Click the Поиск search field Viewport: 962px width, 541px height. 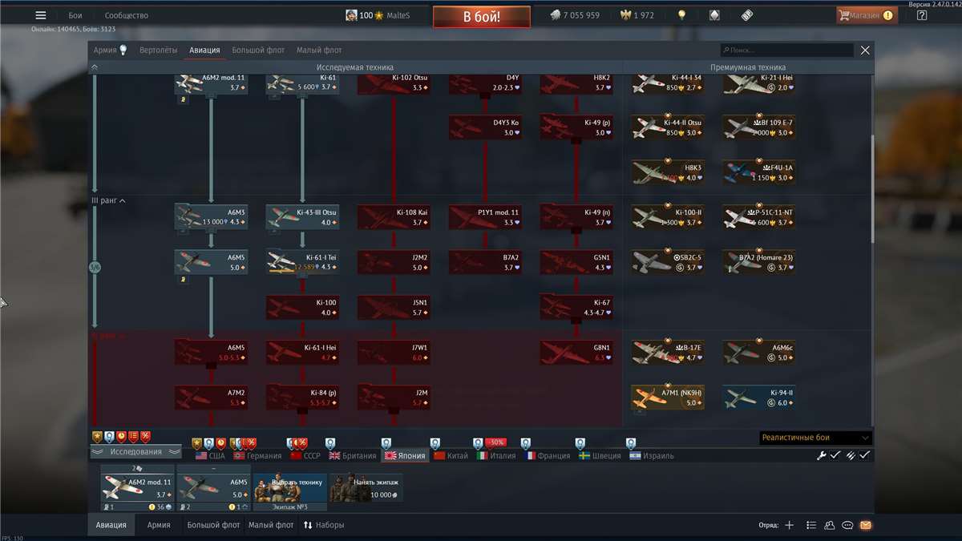point(786,50)
